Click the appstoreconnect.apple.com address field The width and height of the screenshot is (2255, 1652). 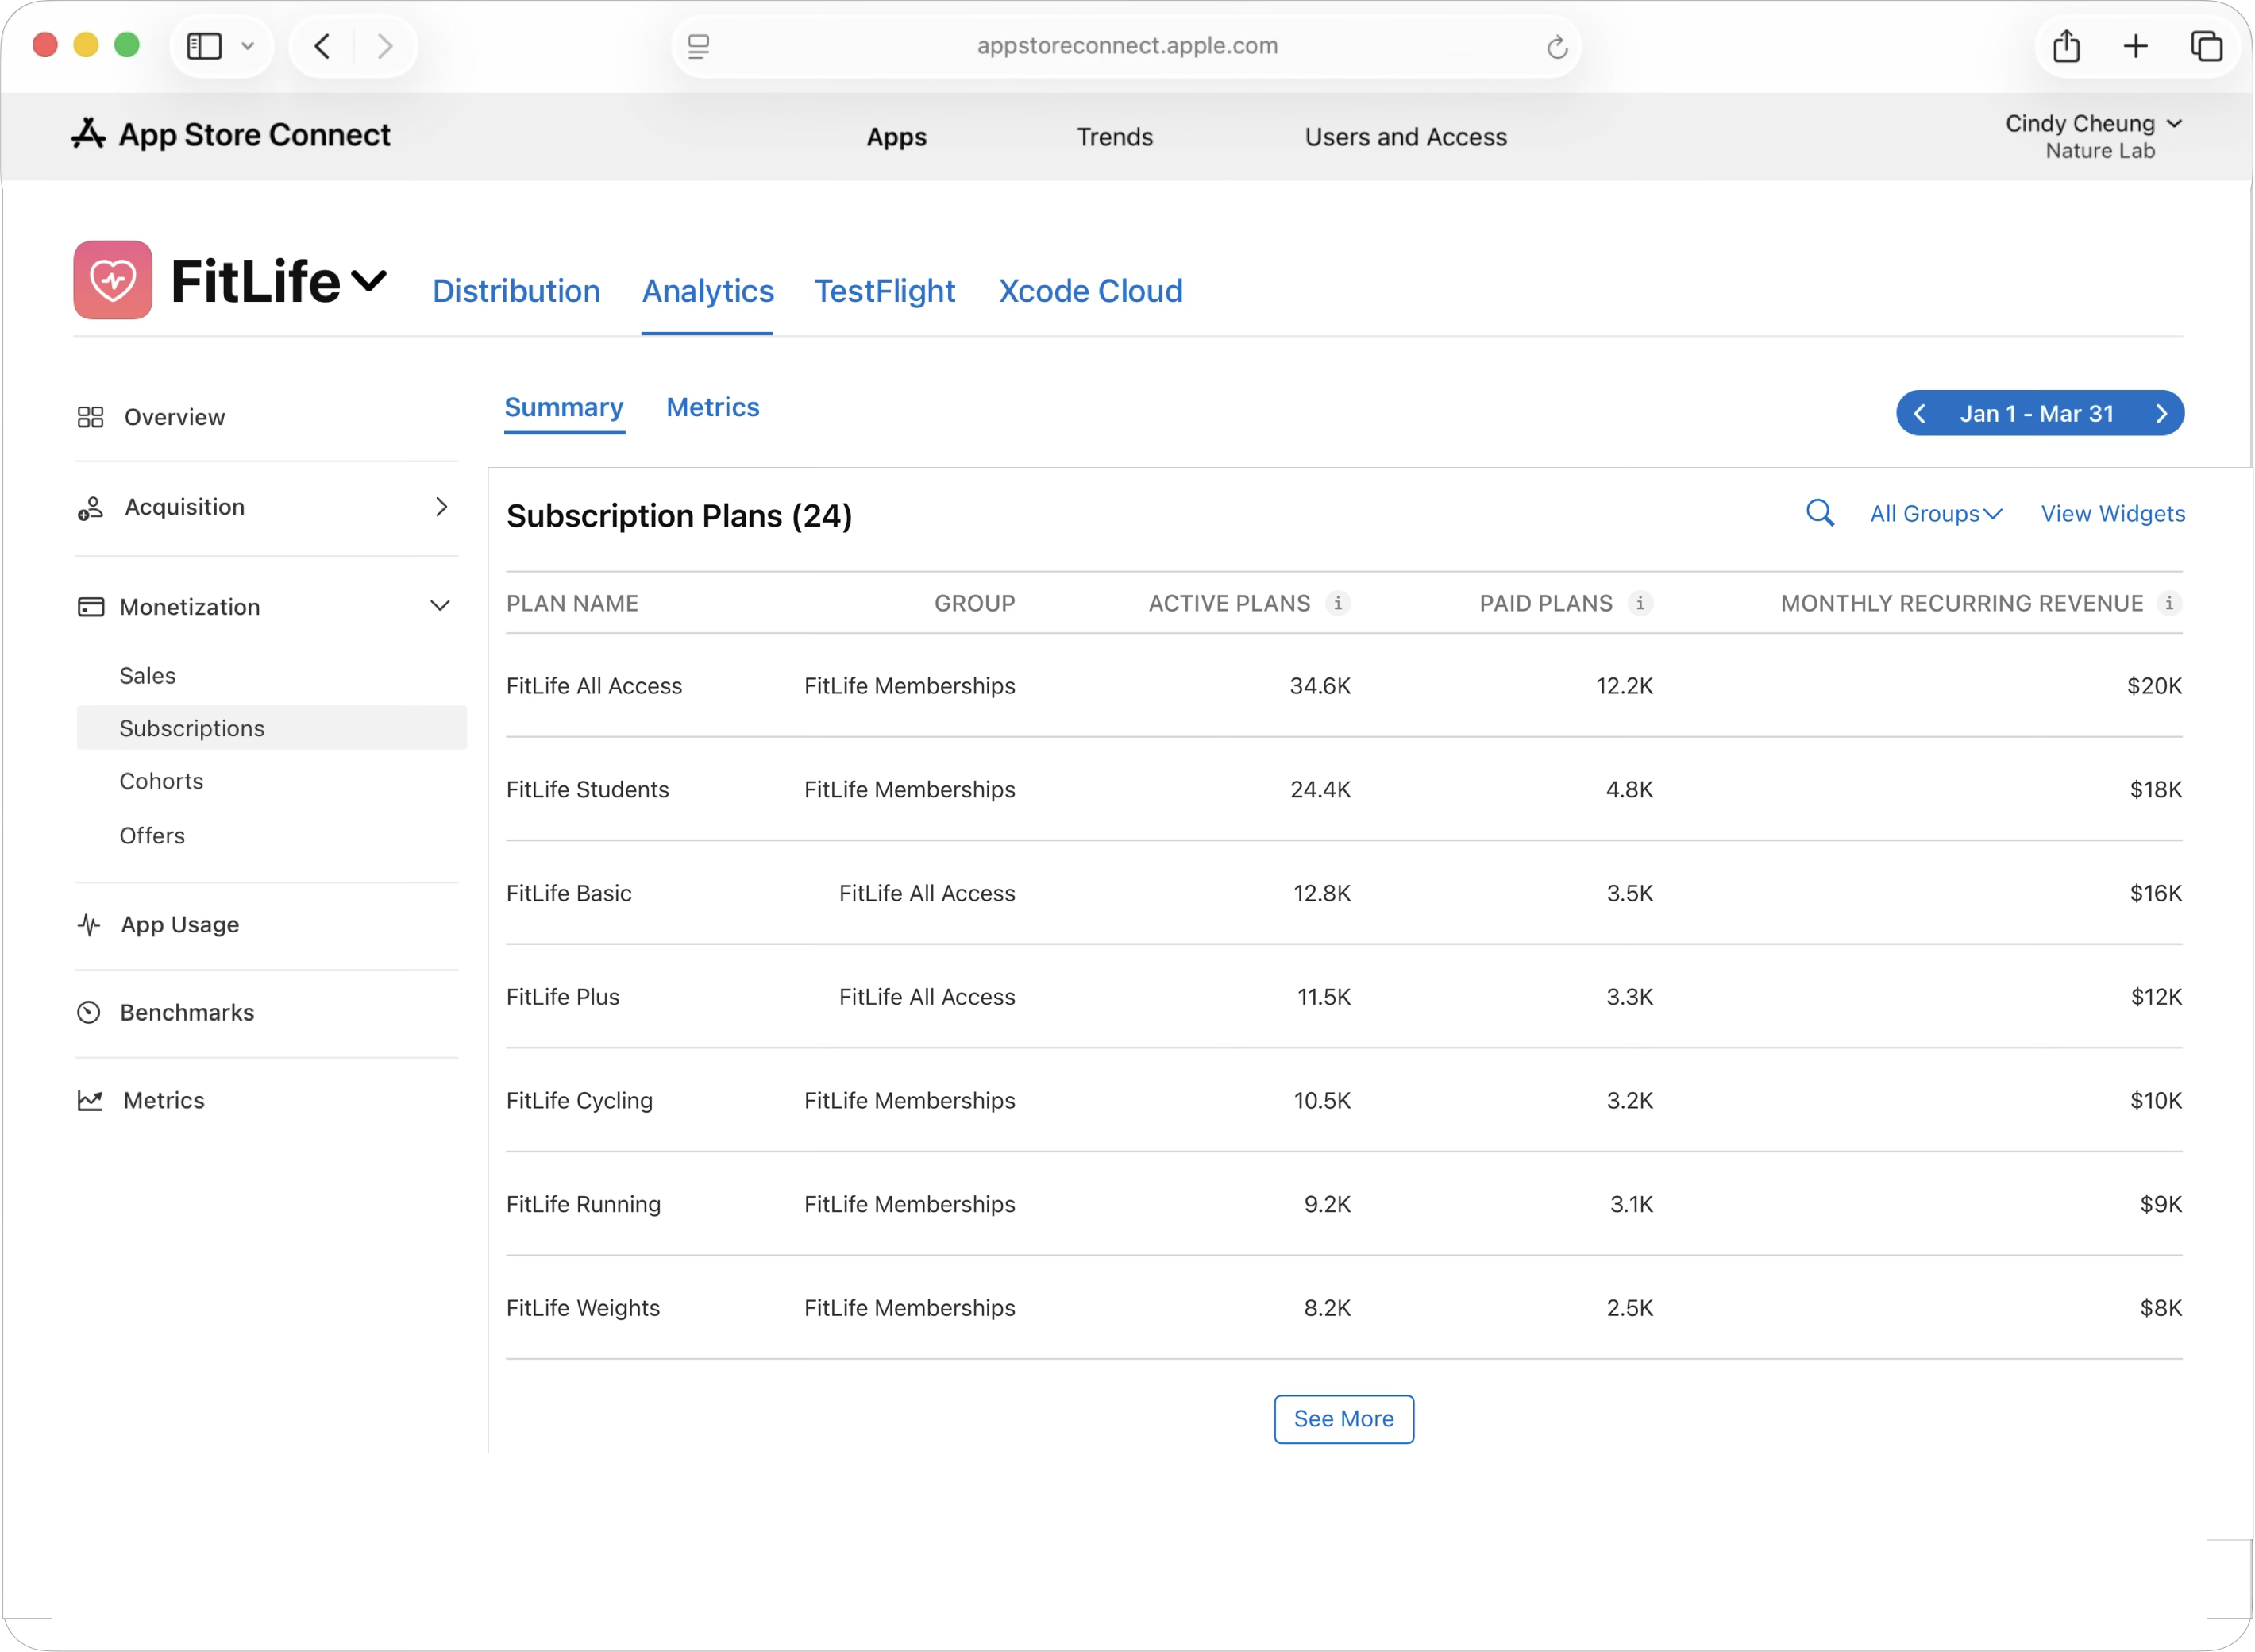(1127, 46)
